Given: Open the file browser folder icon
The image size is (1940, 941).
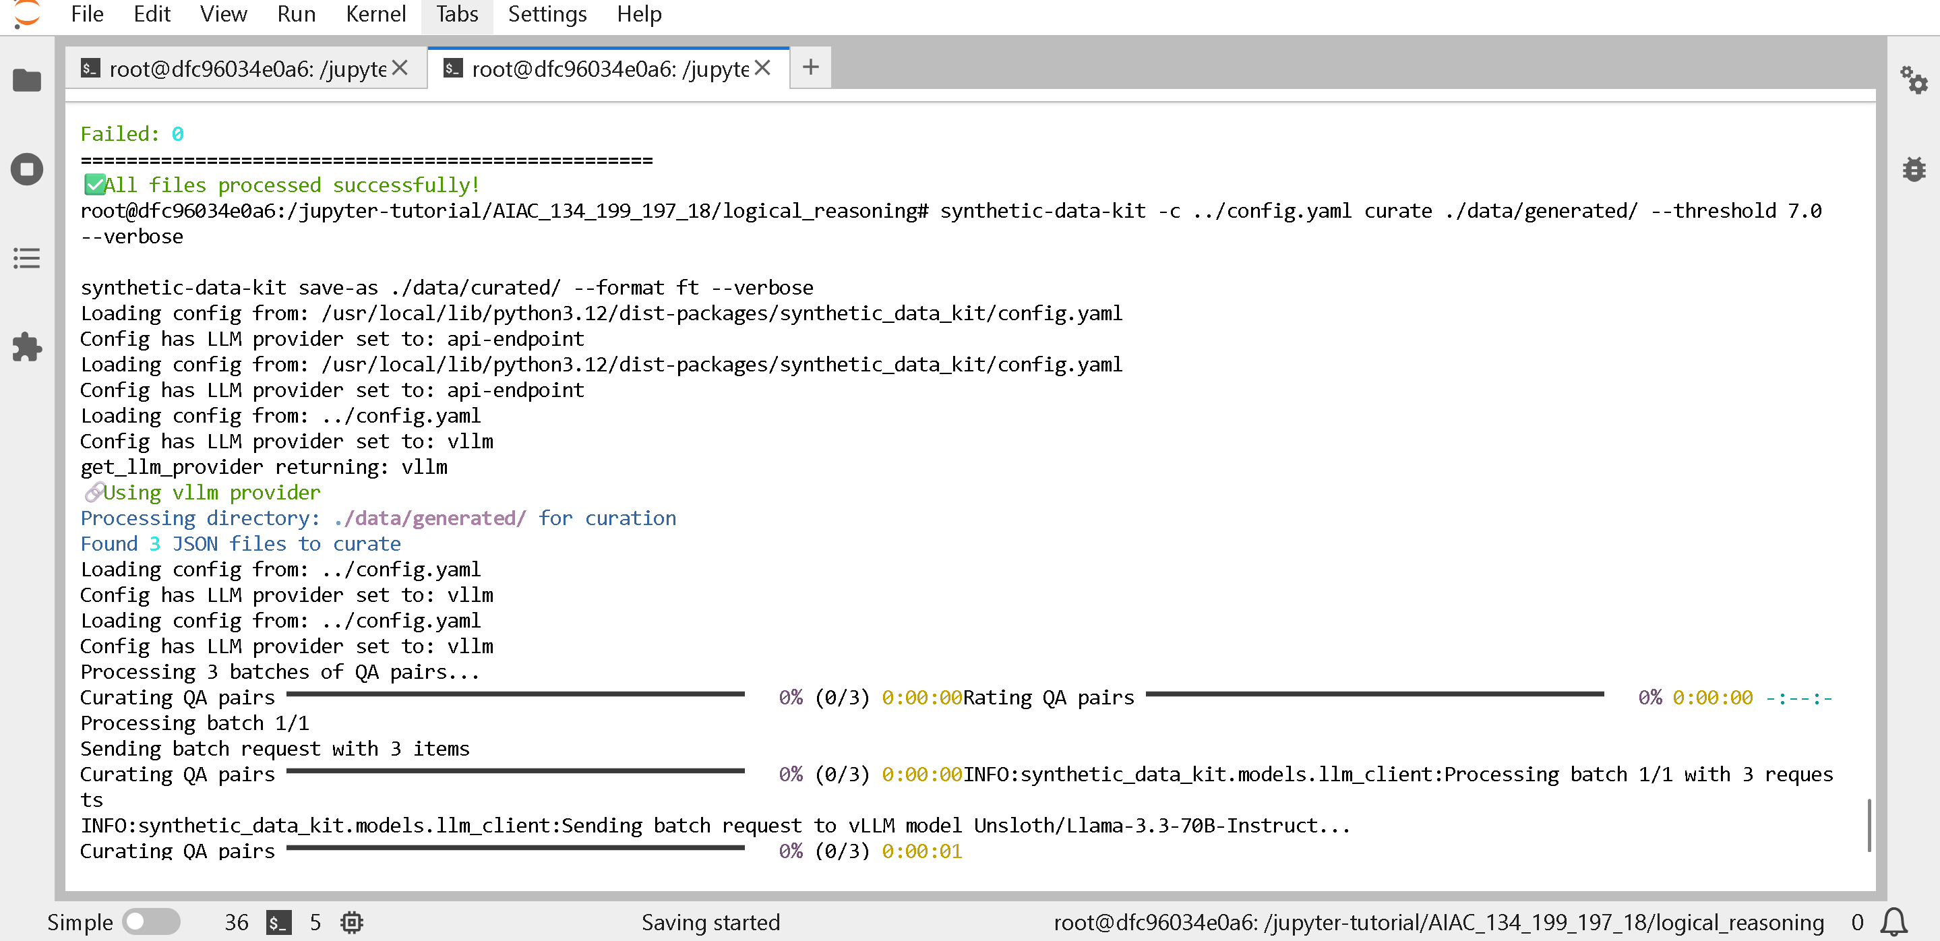Looking at the screenshot, I should [x=27, y=80].
